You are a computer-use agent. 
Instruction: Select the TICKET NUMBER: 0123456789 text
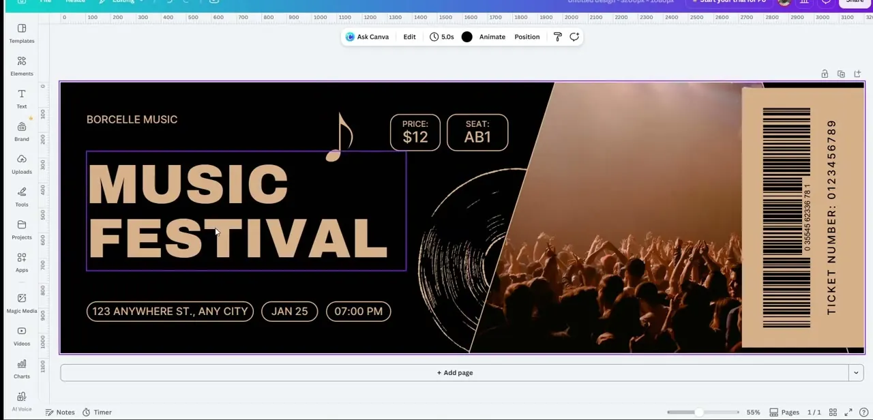coord(831,218)
